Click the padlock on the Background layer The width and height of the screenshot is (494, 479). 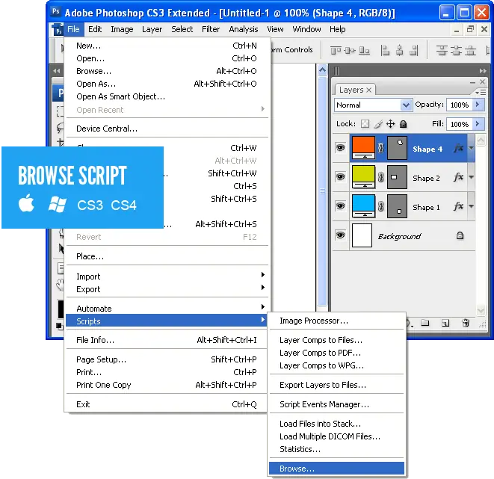tap(460, 235)
